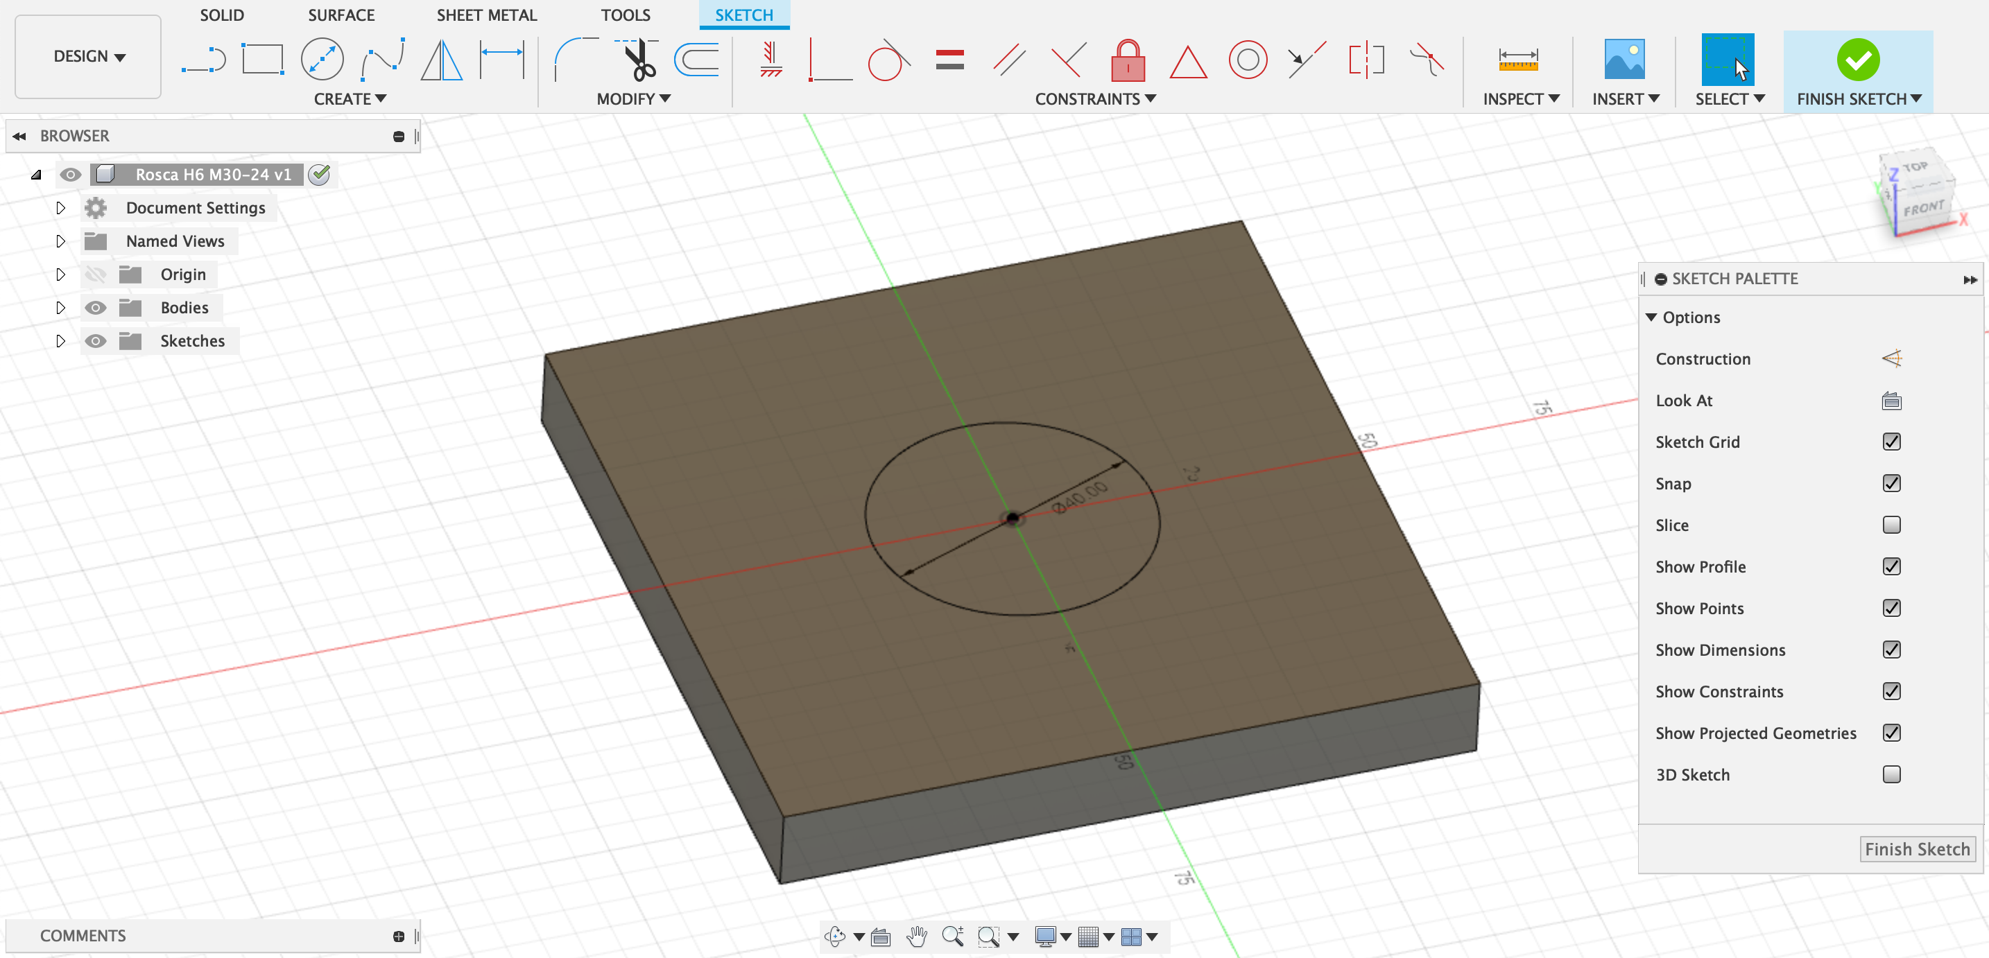1989x958 pixels.
Task: Expand the Sketches folder tree
Action: [60, 340]
